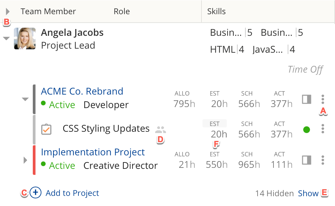Click the green status dot on CSS Styling Updates
This screenshot has width=335, height=206.
tap(307, 130)
